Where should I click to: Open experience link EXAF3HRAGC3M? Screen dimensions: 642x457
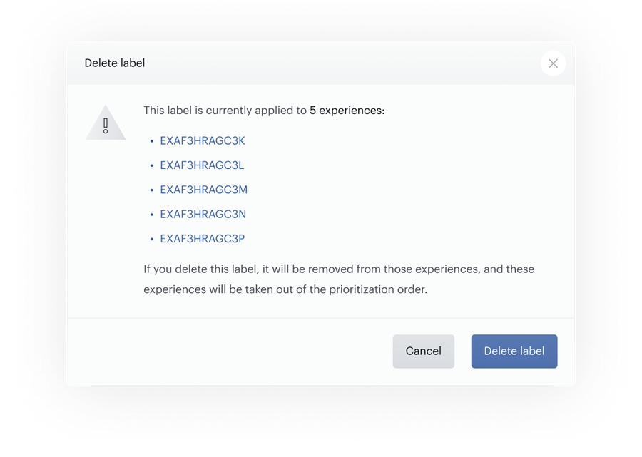tap(203, 190)
